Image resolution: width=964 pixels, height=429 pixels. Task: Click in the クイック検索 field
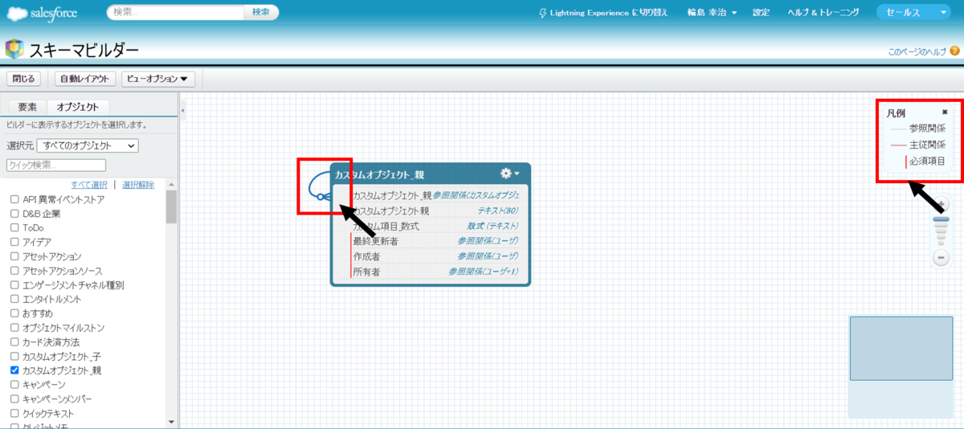coord(56,165)
